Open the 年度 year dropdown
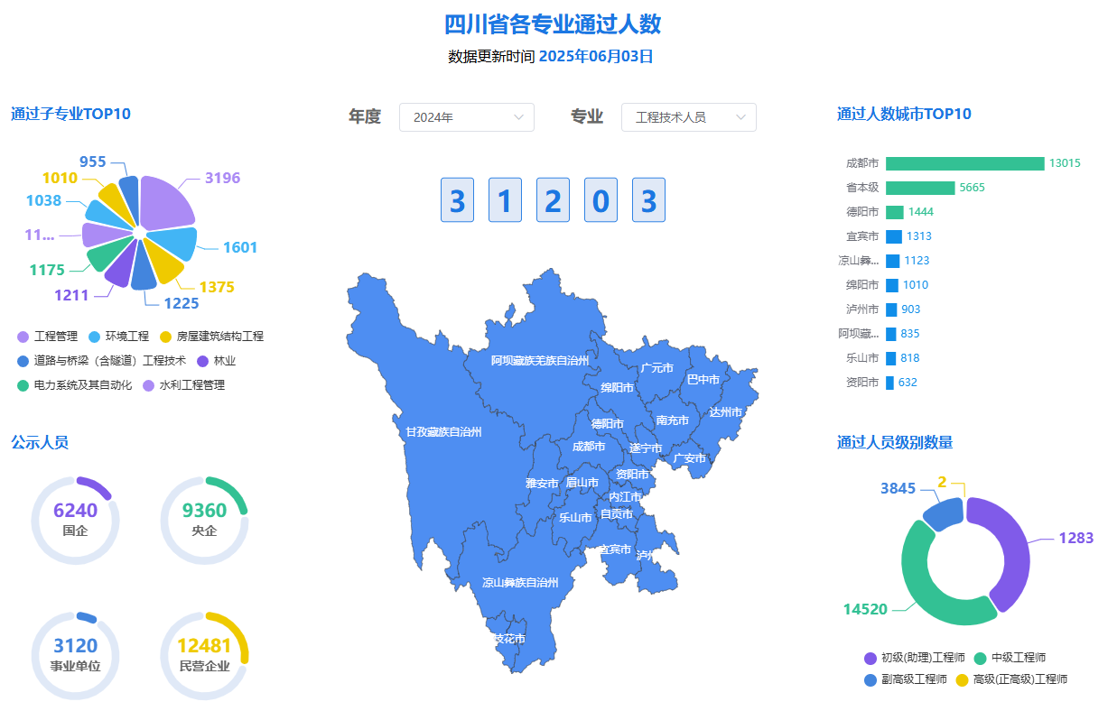 [x=466, y=117]
